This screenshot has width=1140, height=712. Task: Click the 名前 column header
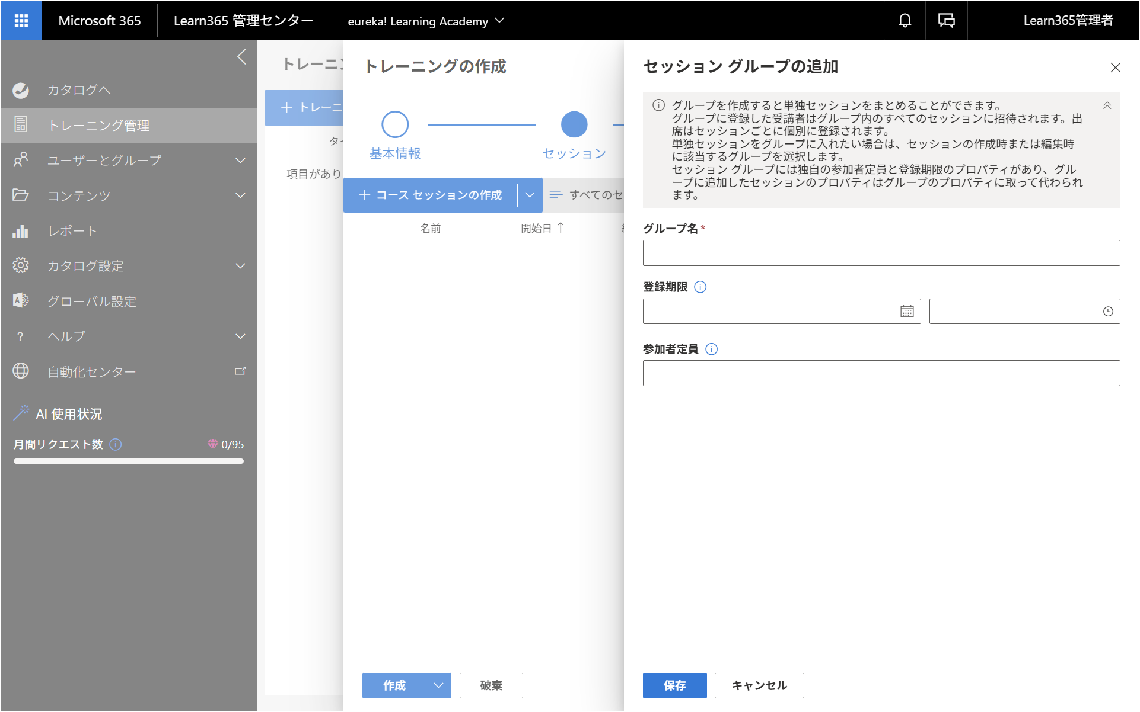pos(431,228)
